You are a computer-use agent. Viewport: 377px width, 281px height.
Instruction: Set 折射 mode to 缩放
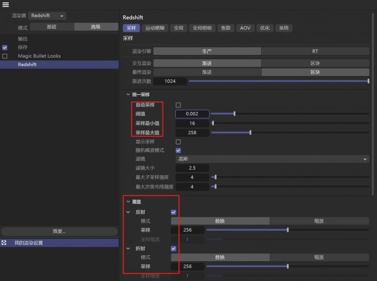pos(319,257)
